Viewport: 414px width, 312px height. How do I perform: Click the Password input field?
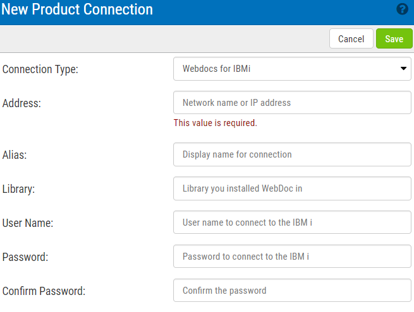tap(292, 257)
